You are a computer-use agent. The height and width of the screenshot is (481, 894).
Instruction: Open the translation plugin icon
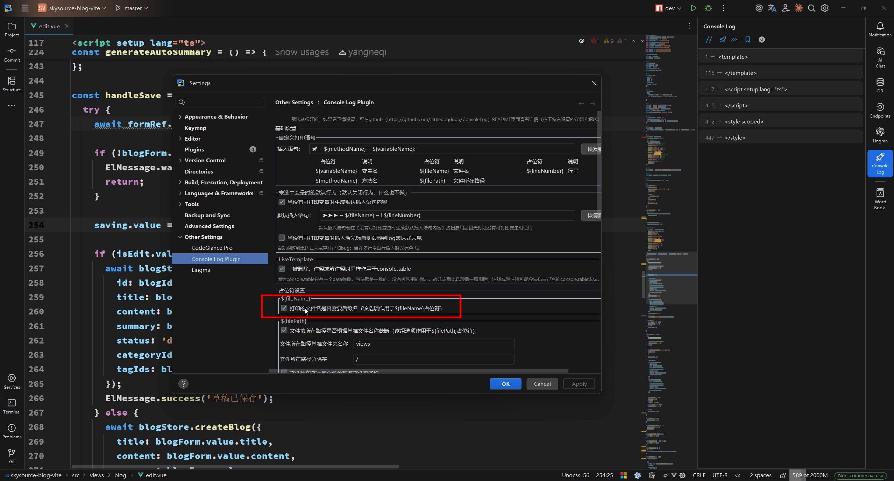point(772,8)
